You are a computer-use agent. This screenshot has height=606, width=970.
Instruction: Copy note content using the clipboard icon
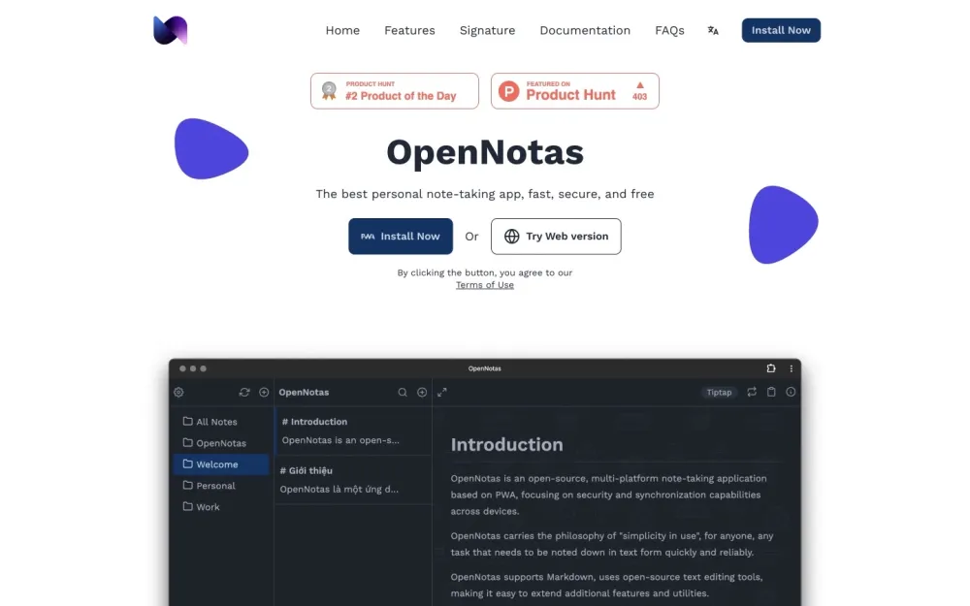click(x=771, y=392)
